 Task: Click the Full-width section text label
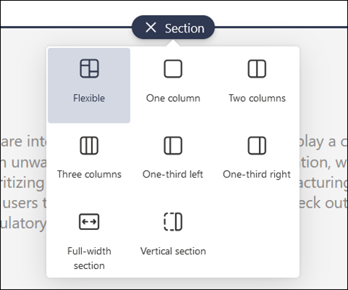89,258
